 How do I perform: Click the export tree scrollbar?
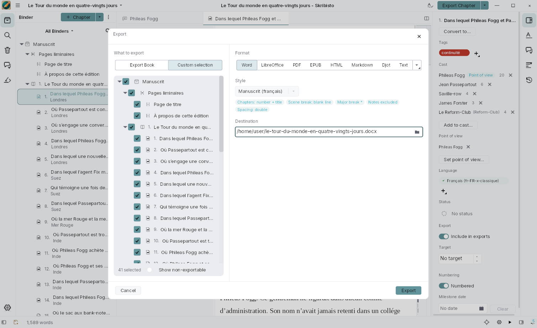point(221,114)
